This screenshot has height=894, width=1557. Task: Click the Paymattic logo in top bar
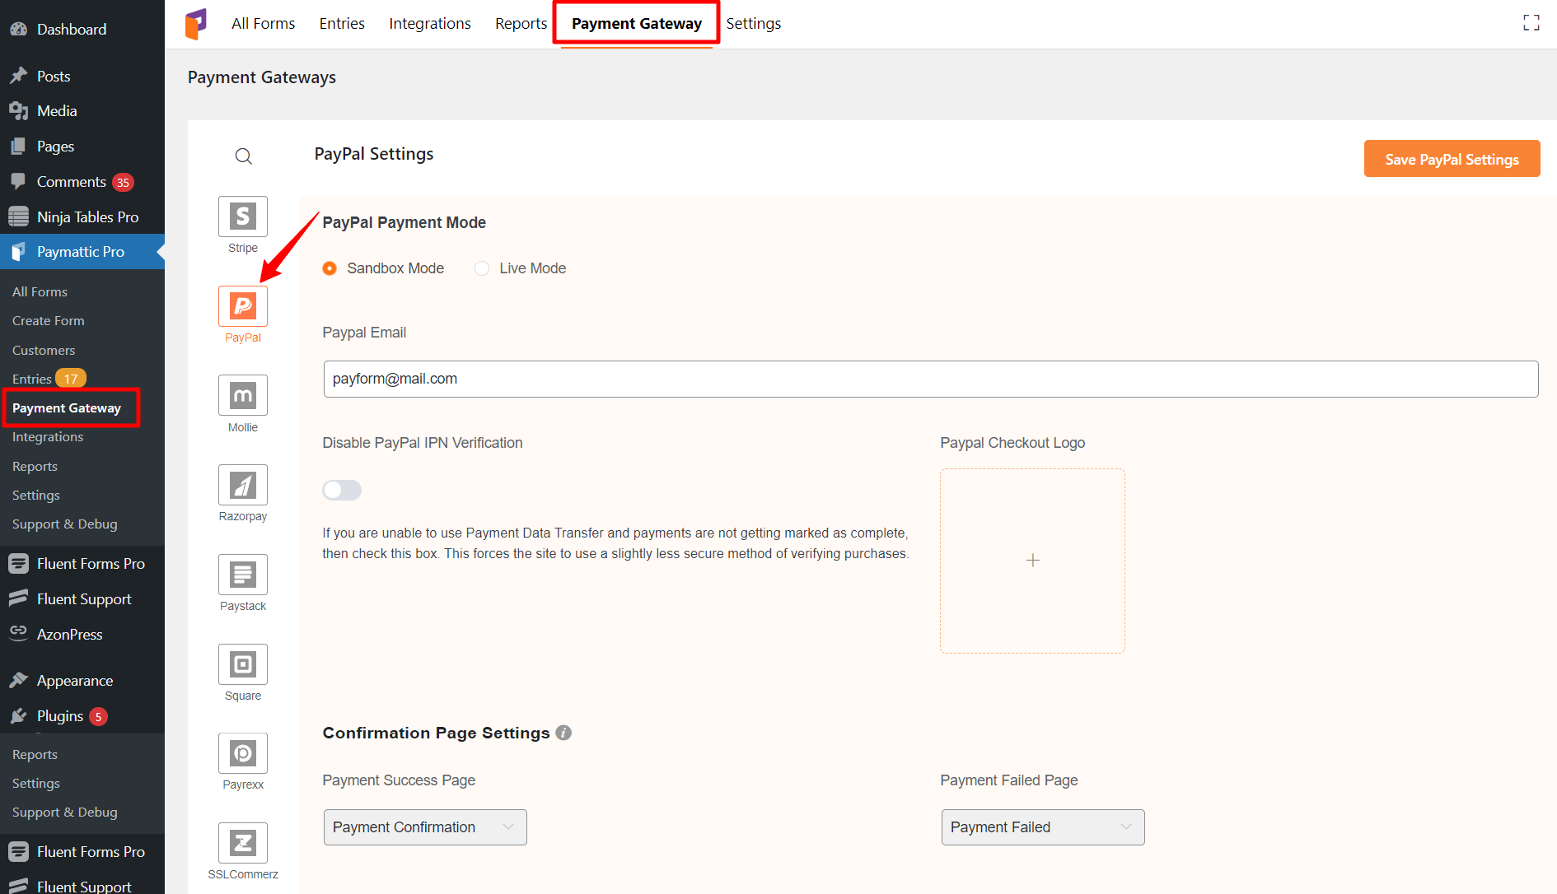pos(196,24)
